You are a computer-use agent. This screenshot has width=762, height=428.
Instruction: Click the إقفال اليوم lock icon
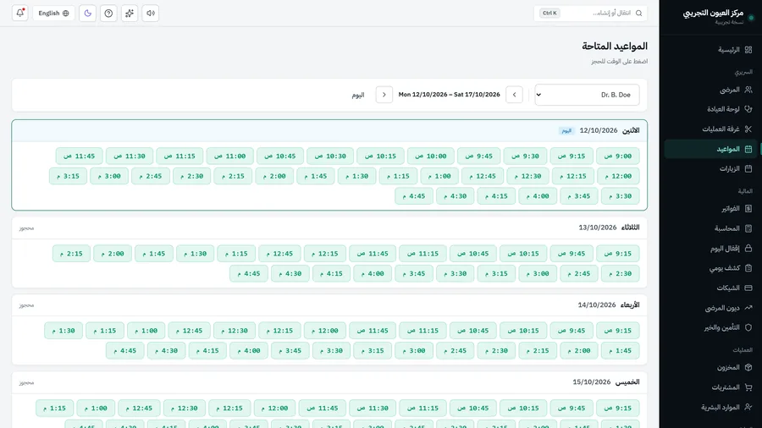748,249
